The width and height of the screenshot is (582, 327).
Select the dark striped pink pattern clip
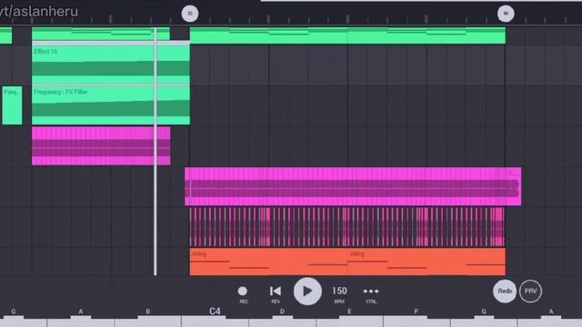click(x=347, y=227)
